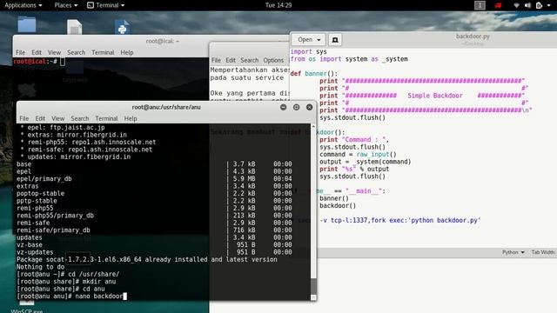Click 'Package socat' already installed line
The image size is (557, 313).
pyautogui.click(x=147, y=259)
